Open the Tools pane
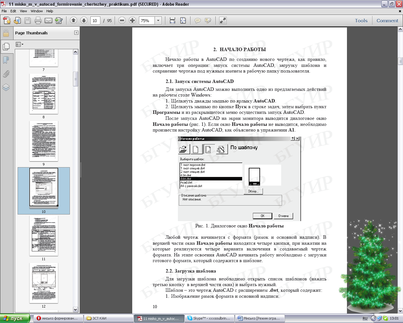This screenshot has height=323, width=403. [x=361, y=21]
